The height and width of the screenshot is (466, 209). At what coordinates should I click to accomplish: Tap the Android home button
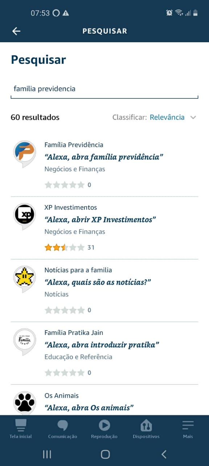point(105,454)
